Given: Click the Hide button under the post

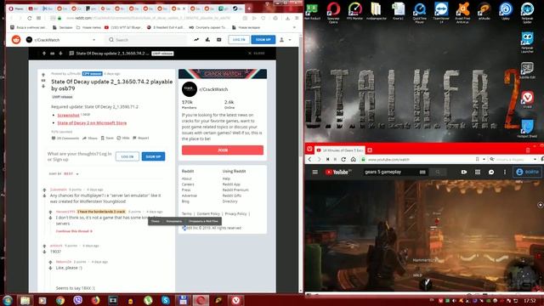Looking at the screenshot, I should [x=123, y=138].
